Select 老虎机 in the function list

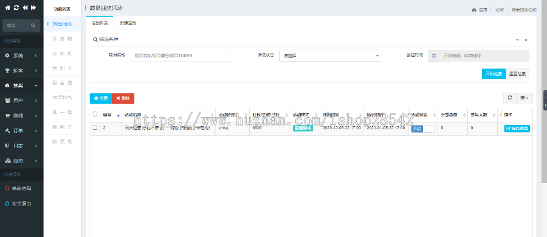[x=63, y=53]
